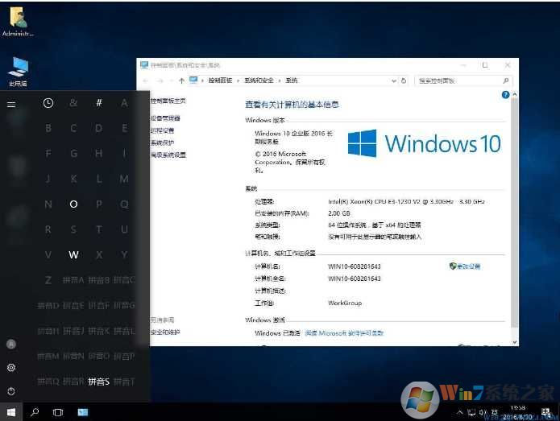Screen dimensions: 560x421
Task: Open the user account avatar in Start
Action: 11,344
